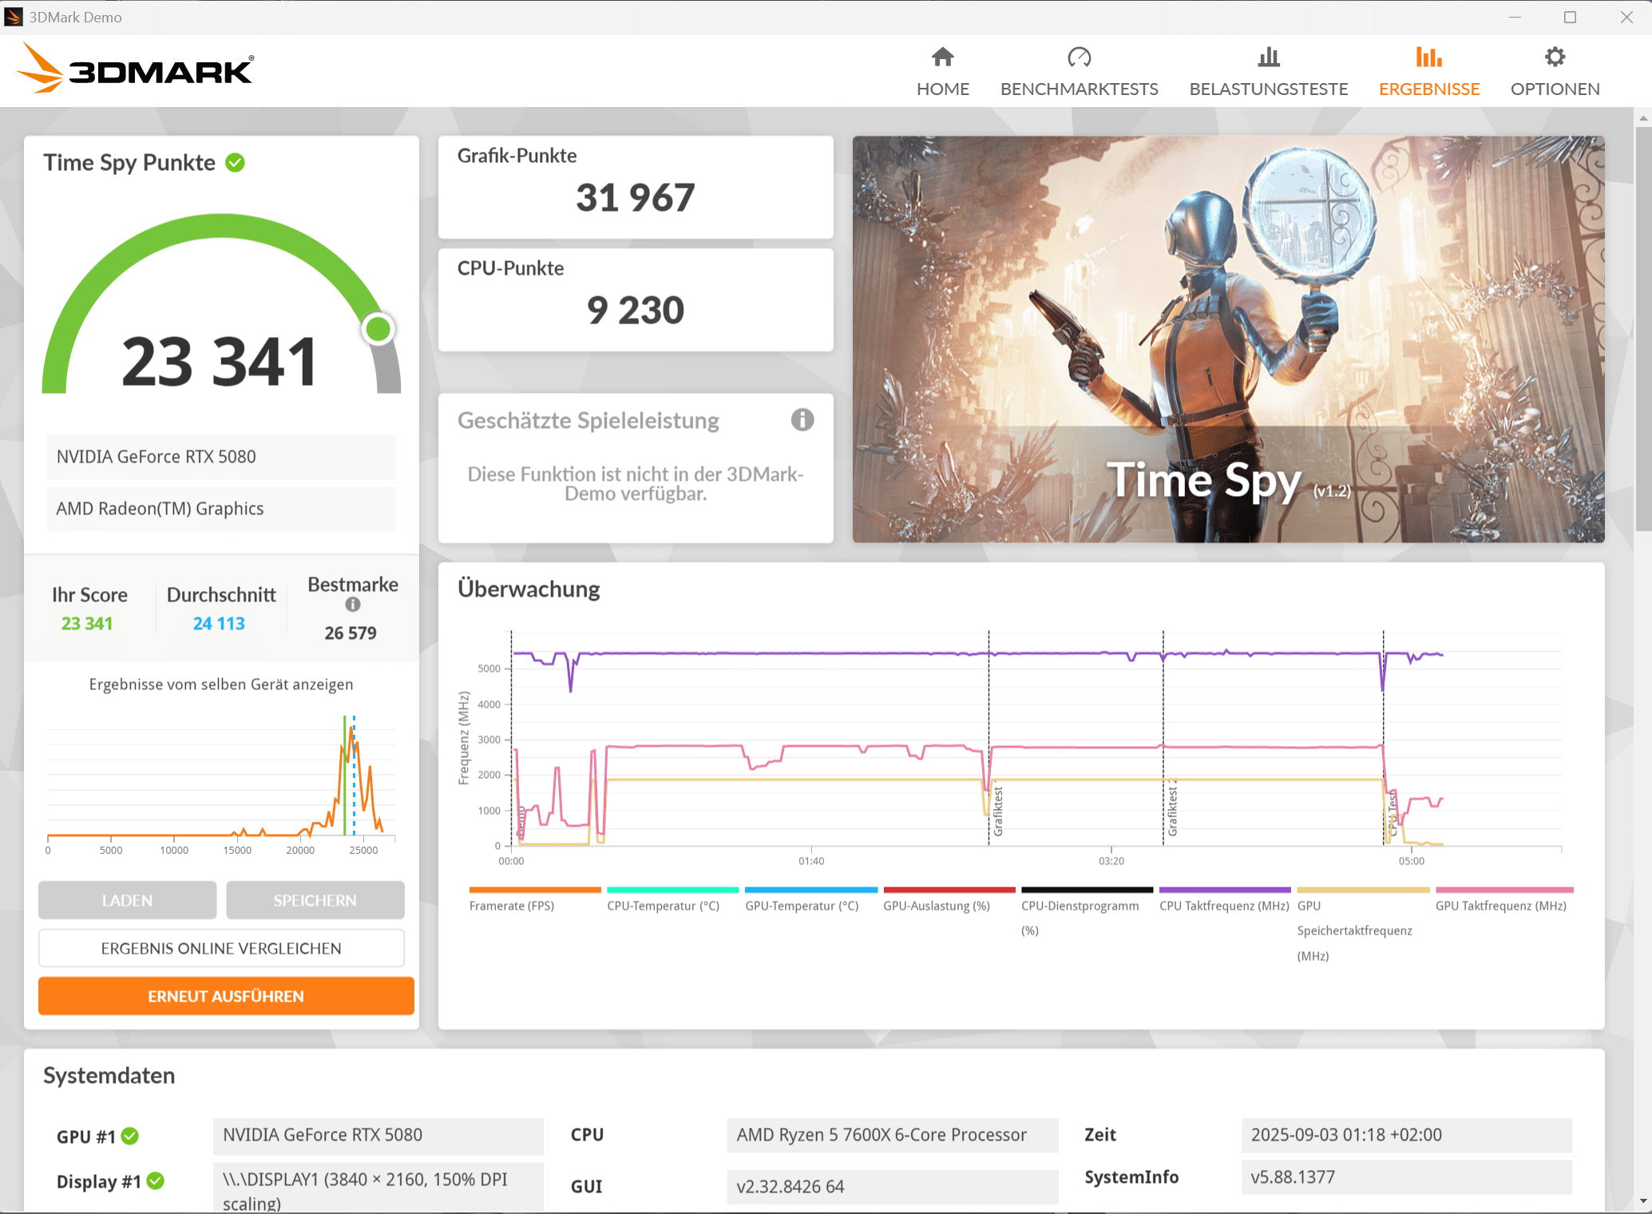1652x1214 pixels.
Task: Toggle GPU-Auslastung (%) legend entry
Action: [x=936, y=906]
